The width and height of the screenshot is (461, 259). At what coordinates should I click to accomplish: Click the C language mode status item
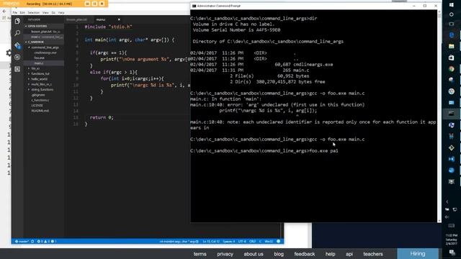tap(260, 242)
